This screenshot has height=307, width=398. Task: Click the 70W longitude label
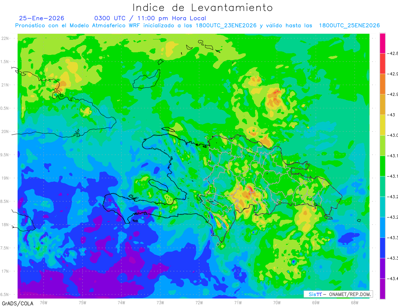pyautogui.click(x=277, y=302)
